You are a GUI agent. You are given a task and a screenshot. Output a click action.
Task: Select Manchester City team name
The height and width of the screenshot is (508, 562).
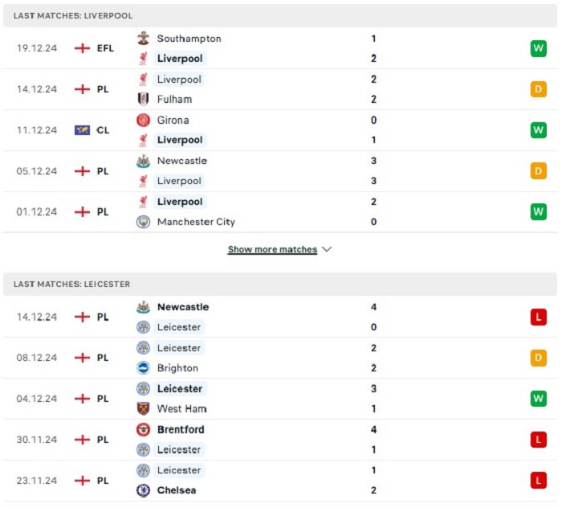point(196,222)
